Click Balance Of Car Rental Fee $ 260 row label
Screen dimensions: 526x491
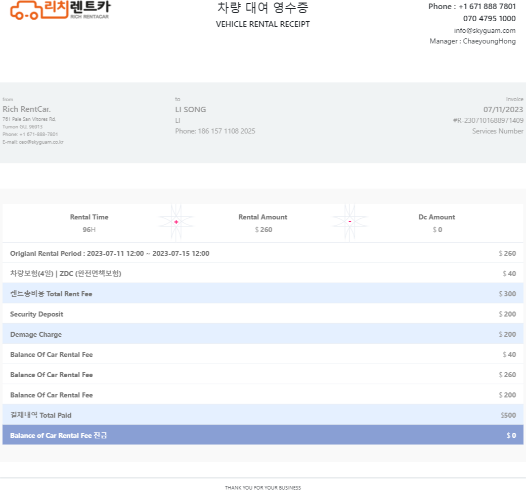pyautogui.click(x=51, y=375)
